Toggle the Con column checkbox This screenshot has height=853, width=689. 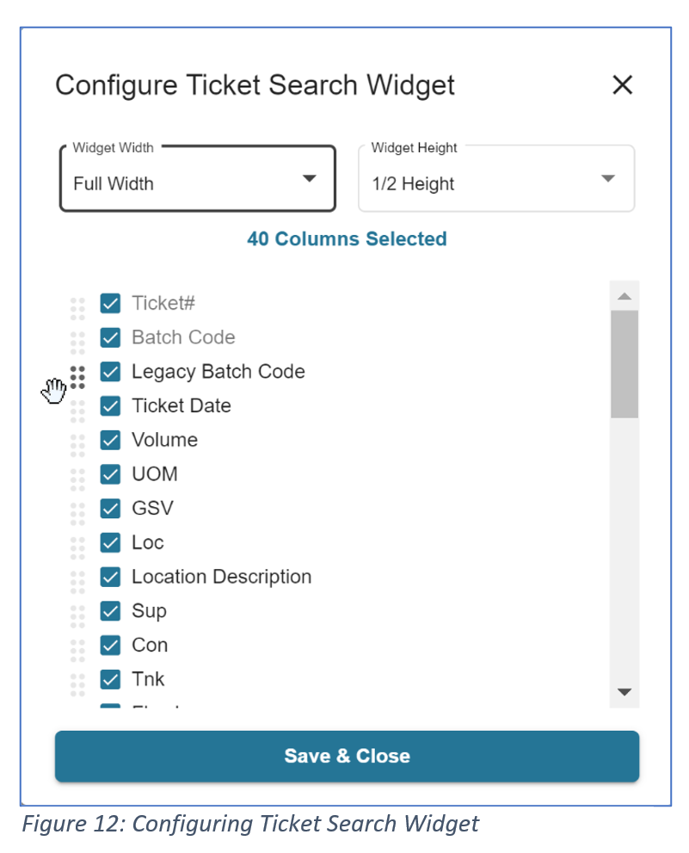coord(110,646)
